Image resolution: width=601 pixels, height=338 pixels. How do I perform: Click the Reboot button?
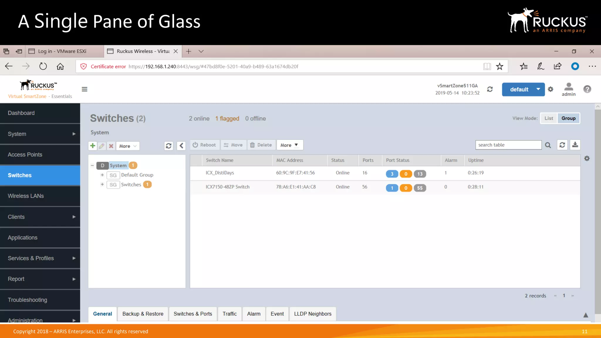tap(205, 145)
